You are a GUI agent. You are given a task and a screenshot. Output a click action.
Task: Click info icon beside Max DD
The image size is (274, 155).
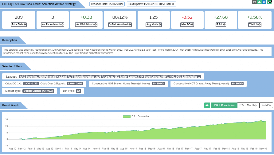pos(192,25)
